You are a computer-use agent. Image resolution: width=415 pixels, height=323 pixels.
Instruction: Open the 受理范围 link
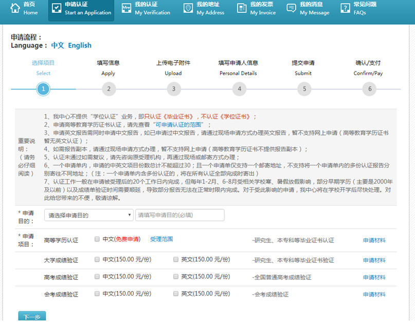[161, 239]
